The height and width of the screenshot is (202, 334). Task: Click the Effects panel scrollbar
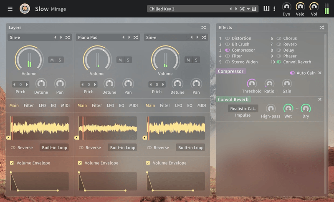click(325, 114)
